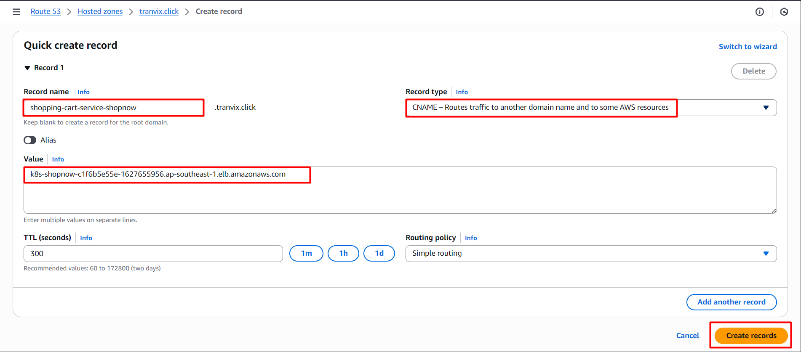The width and height of the screenshot is (801, 352).
Task: Open tranvix.click breadcrumb link
Action: pos(159,11)
